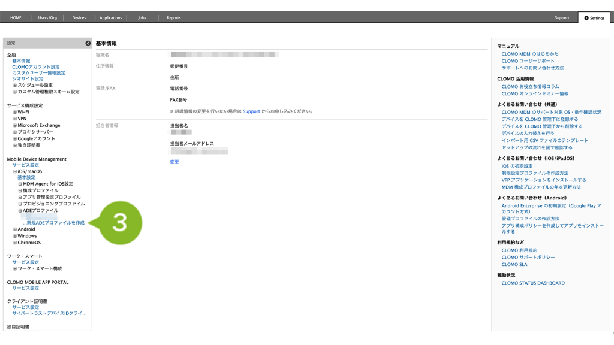Viewport: 614px width, 345px height.
Task: Open Android Enterprise の初期設定 link
Action: pos(552,208)
